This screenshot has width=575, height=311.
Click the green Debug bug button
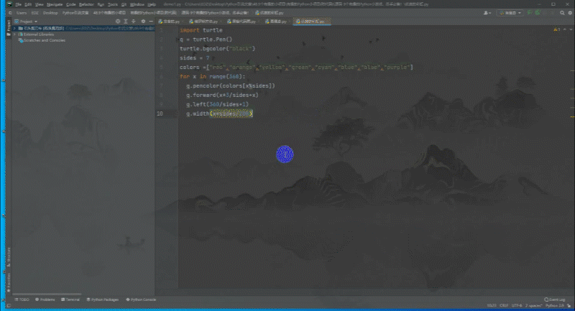point(537,13)
